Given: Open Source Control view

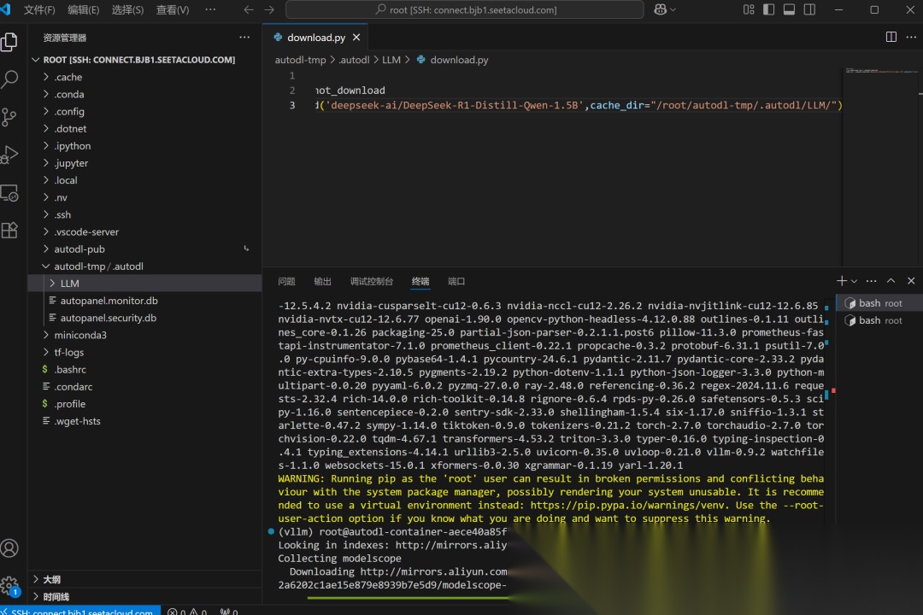Looking at the screenshot, I should click(9, 116).
